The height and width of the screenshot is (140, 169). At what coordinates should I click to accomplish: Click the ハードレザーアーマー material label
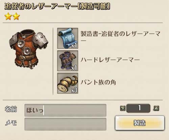click(110, 60)
